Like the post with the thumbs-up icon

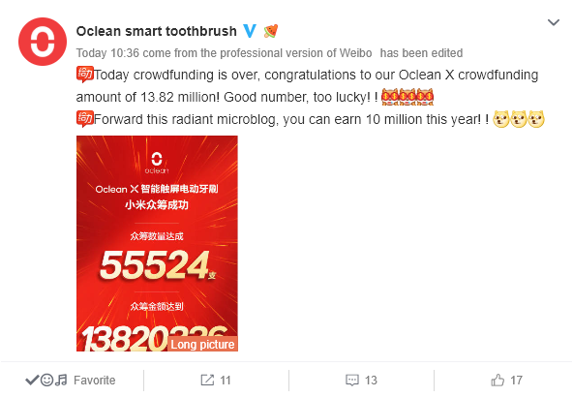pos(498,381)
